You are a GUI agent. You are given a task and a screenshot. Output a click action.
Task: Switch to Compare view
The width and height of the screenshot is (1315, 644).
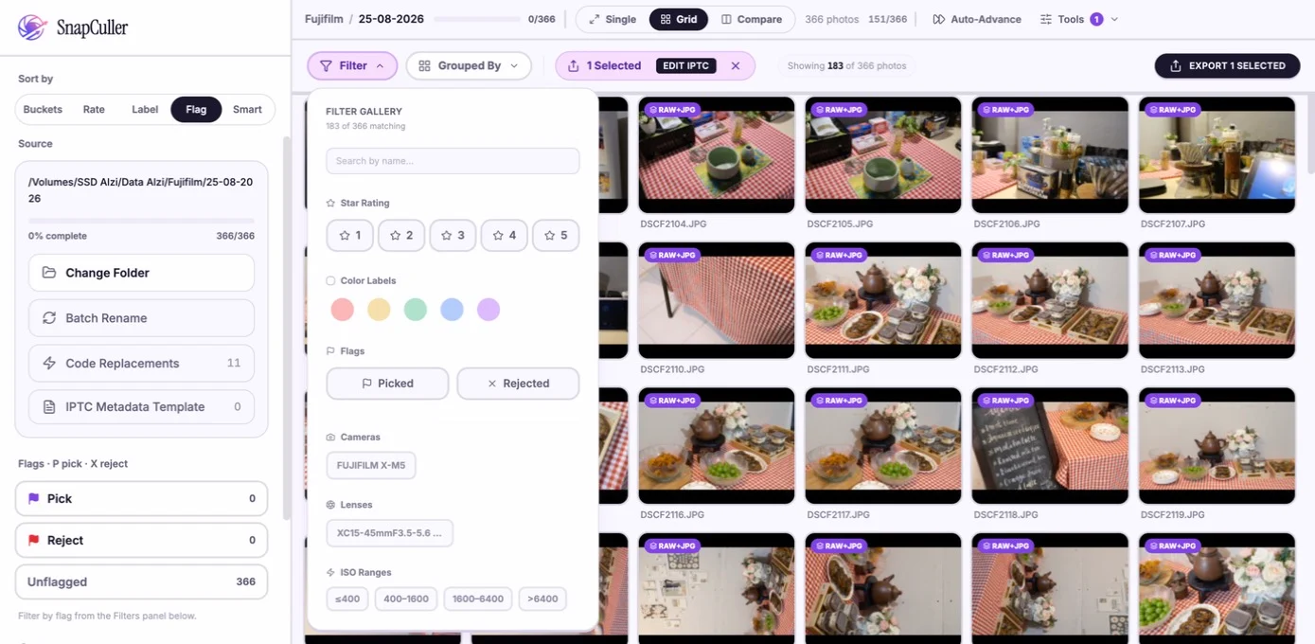click(752, 19)
